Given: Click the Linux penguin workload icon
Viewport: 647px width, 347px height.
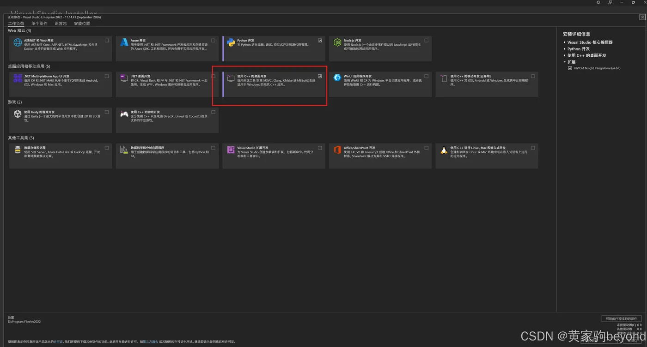Looking at the screenshot, I should pos(444,150).
